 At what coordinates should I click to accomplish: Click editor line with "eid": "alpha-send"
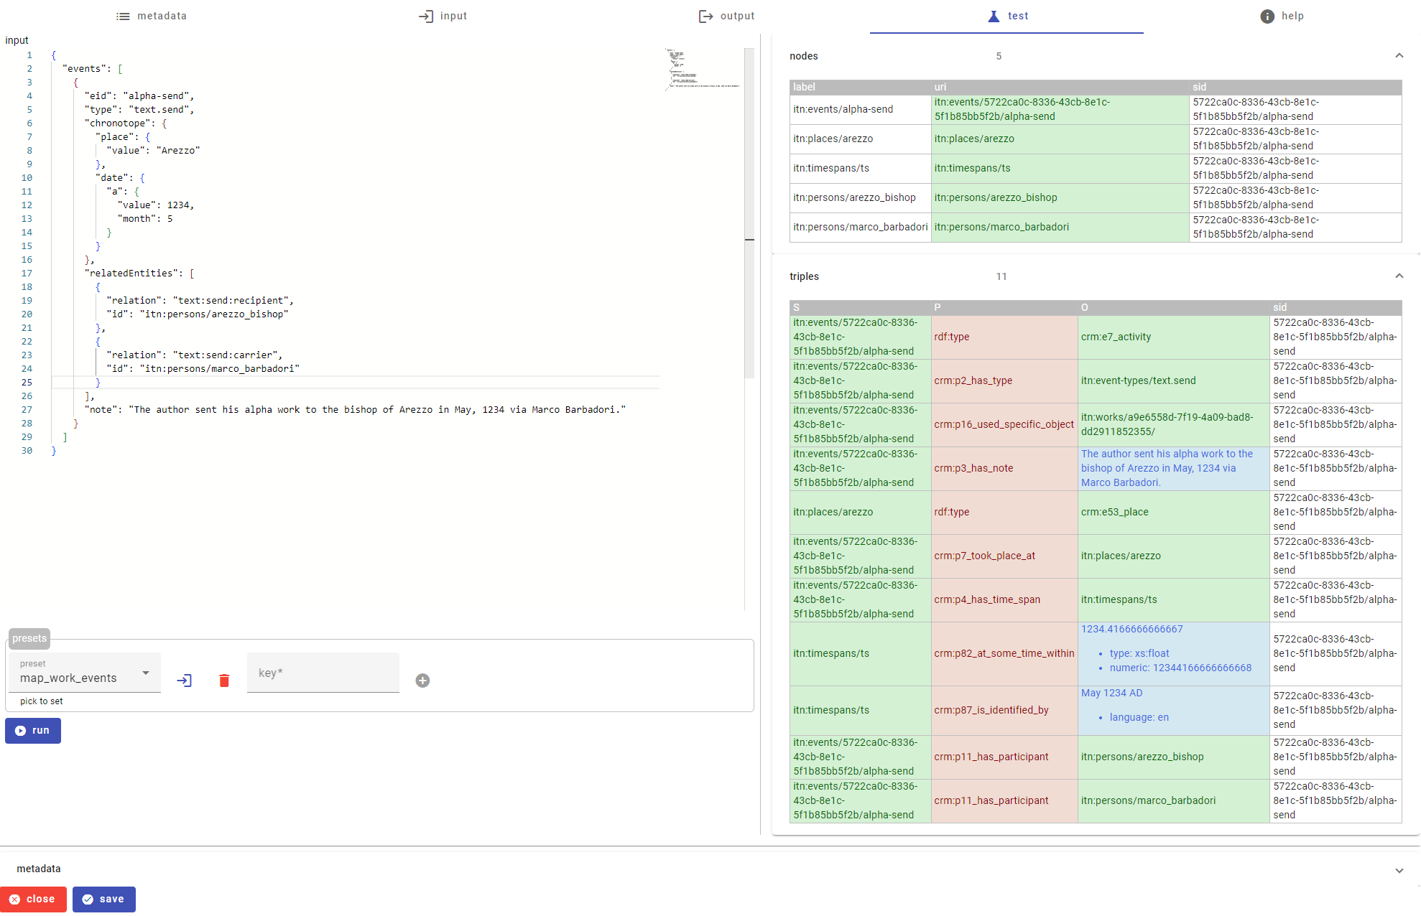(139, 95)
